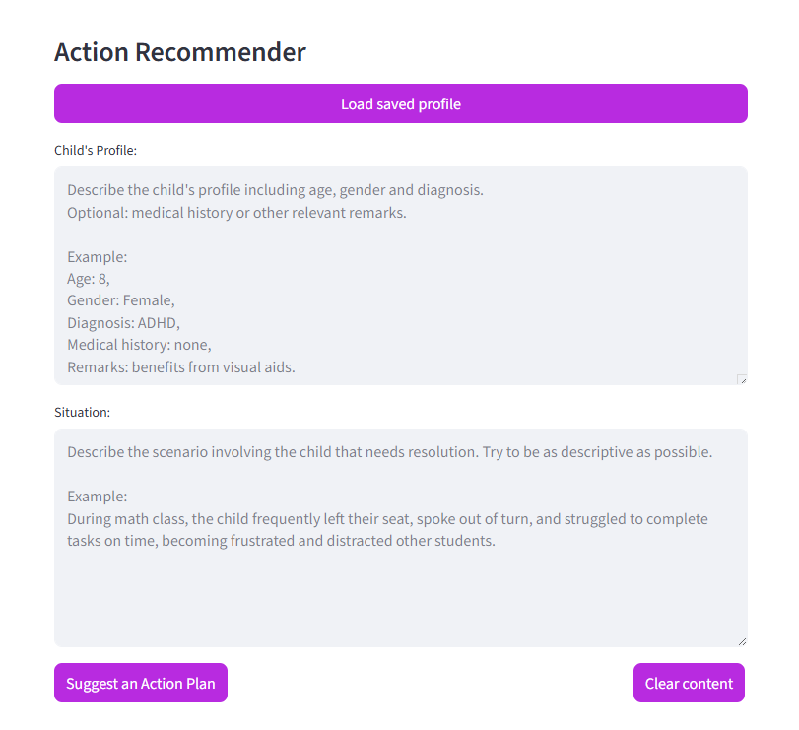This screenshot has width=799, height=730.
Task: Click the "Remarks: benefits from visual aids" line
Action: (x=181, y=367)
